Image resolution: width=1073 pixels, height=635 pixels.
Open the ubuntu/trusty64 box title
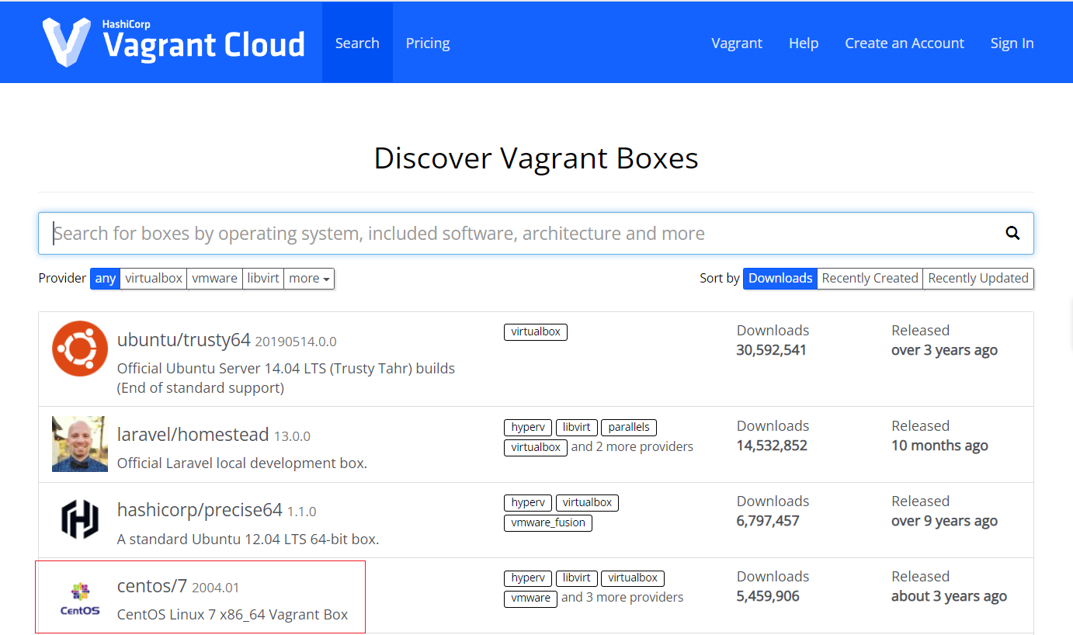pos(184,340)
